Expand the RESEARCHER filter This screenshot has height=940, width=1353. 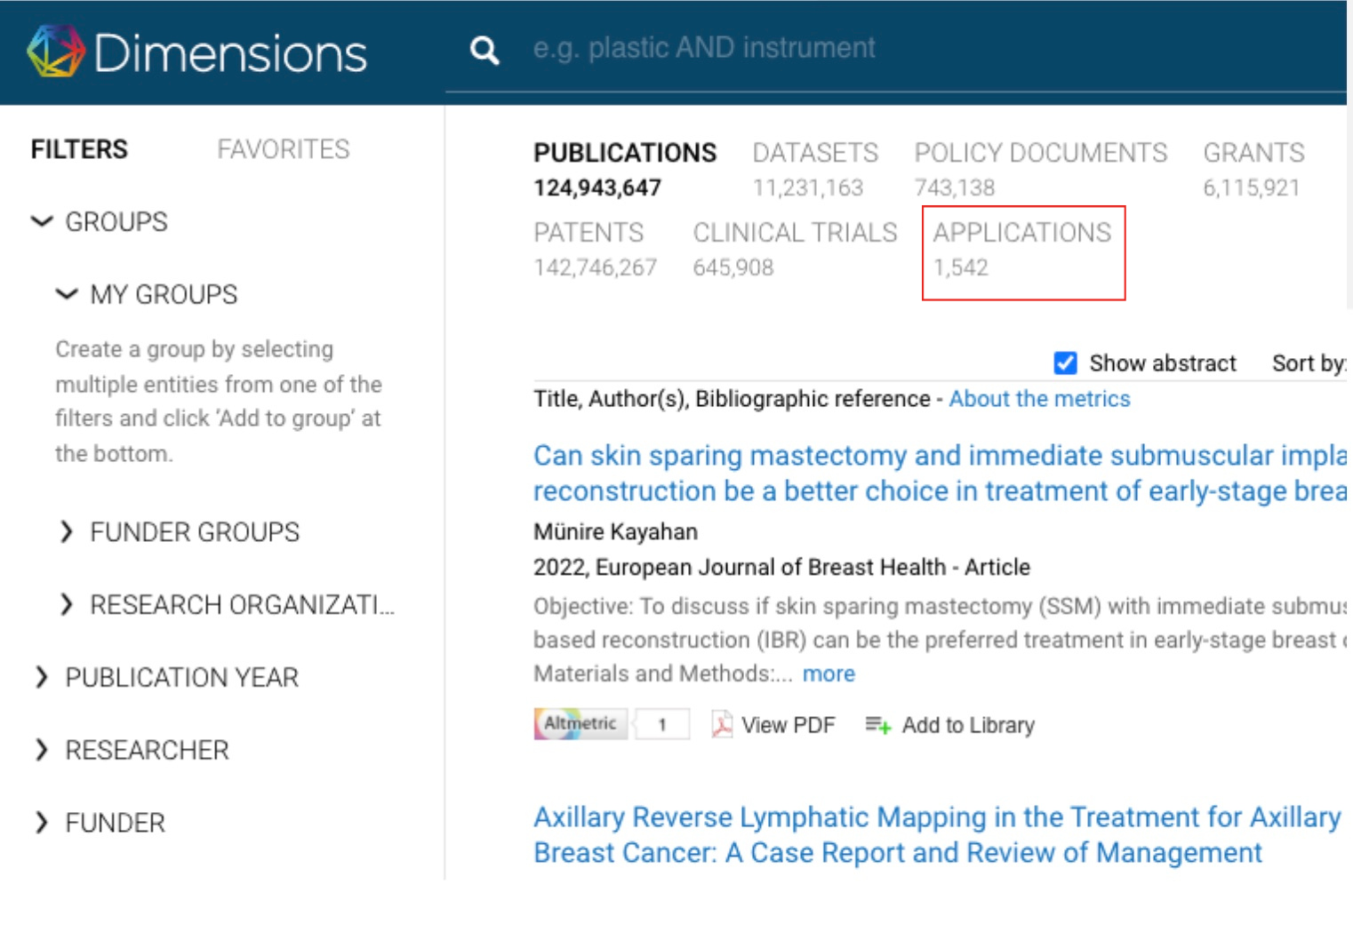click(x=42, y=751)
